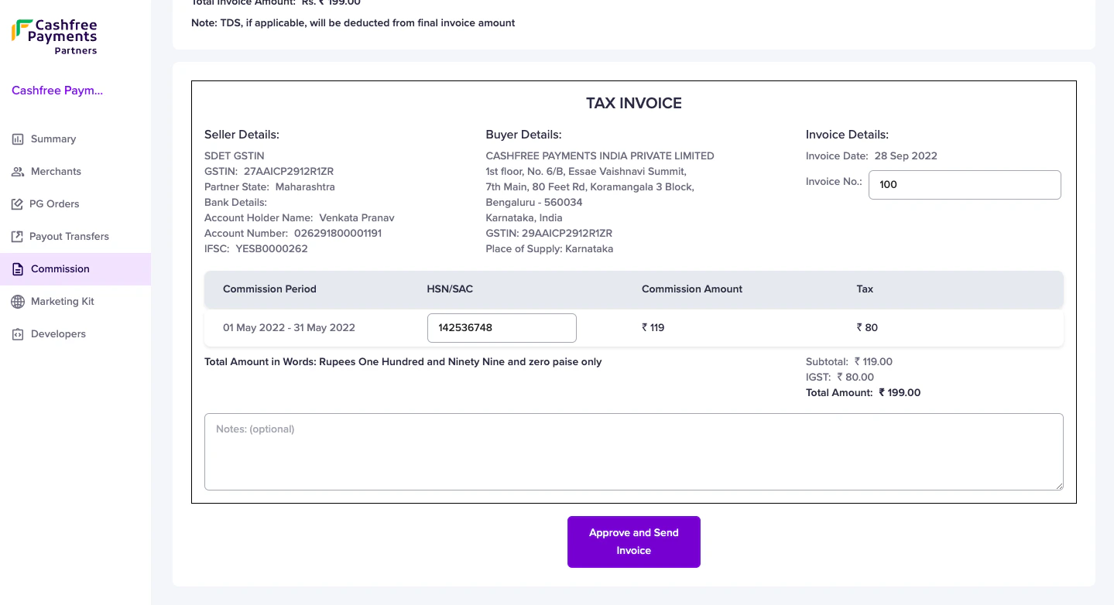Click the ₹ 119 commission amount cell
The height and width of the screenshot is (605, 1114).
tap(653, 328)
